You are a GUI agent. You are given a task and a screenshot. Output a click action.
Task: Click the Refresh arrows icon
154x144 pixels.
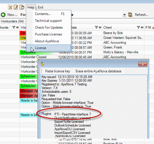(x=130, y=15)
